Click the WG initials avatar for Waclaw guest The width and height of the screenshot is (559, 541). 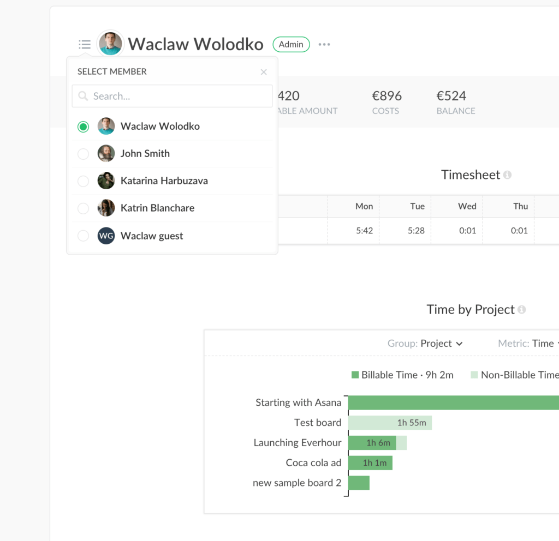click(106, 236)
